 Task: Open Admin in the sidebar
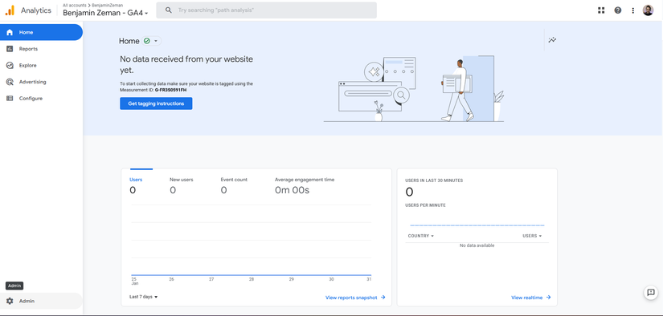coord(42,301)
